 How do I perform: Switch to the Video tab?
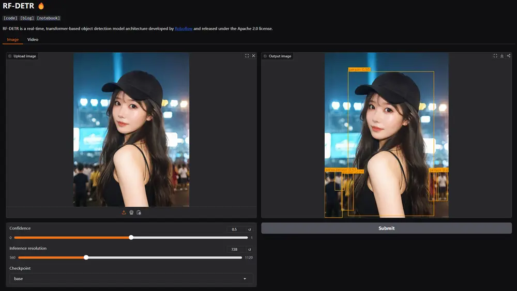click(x=33, y=40)
